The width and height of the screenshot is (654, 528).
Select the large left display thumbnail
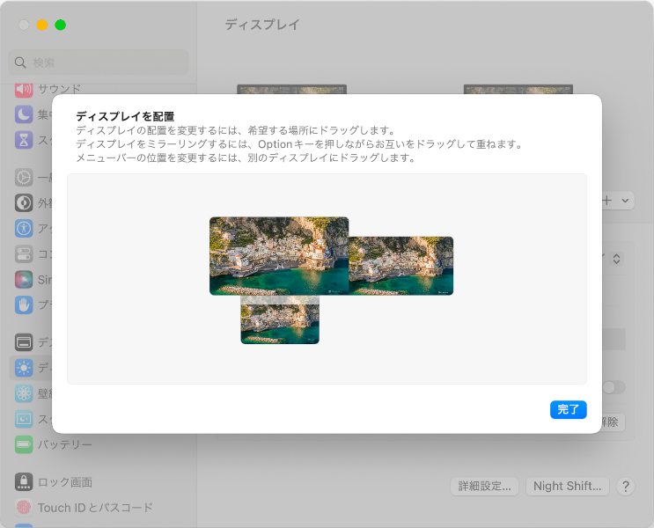point(279,256)
